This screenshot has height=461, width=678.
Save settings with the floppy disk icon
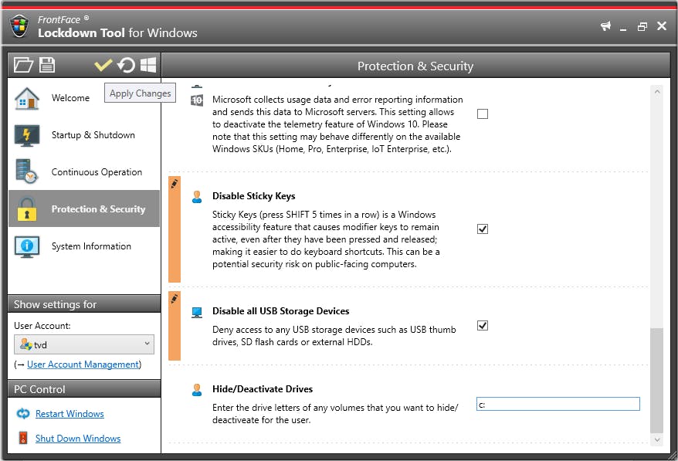click(46, 66)
